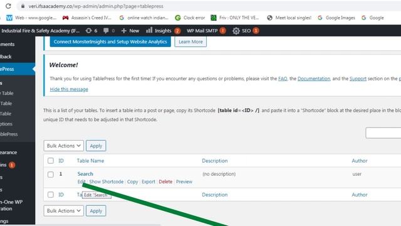Open WP Mail SMTP in the admin bar

tap(202, 31)
